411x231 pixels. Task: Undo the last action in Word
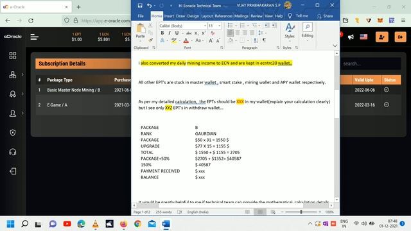(149, 6)
